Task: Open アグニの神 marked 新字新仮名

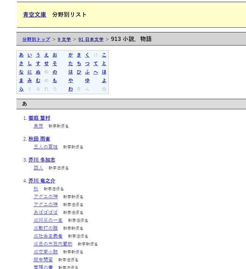Action: click(46, 197)
